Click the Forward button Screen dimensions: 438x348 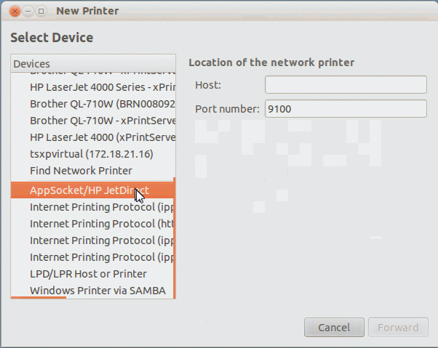point(398,328)
